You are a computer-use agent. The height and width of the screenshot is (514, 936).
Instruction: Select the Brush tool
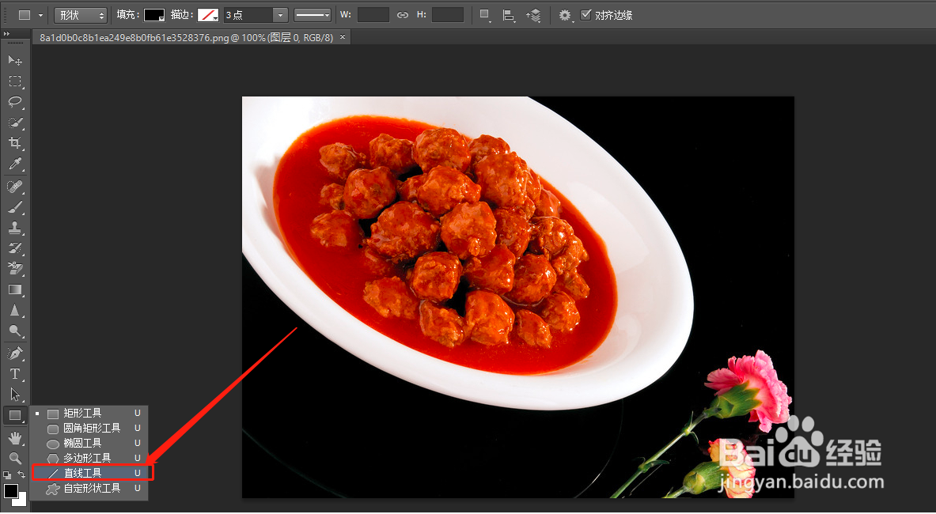point(15,207)
